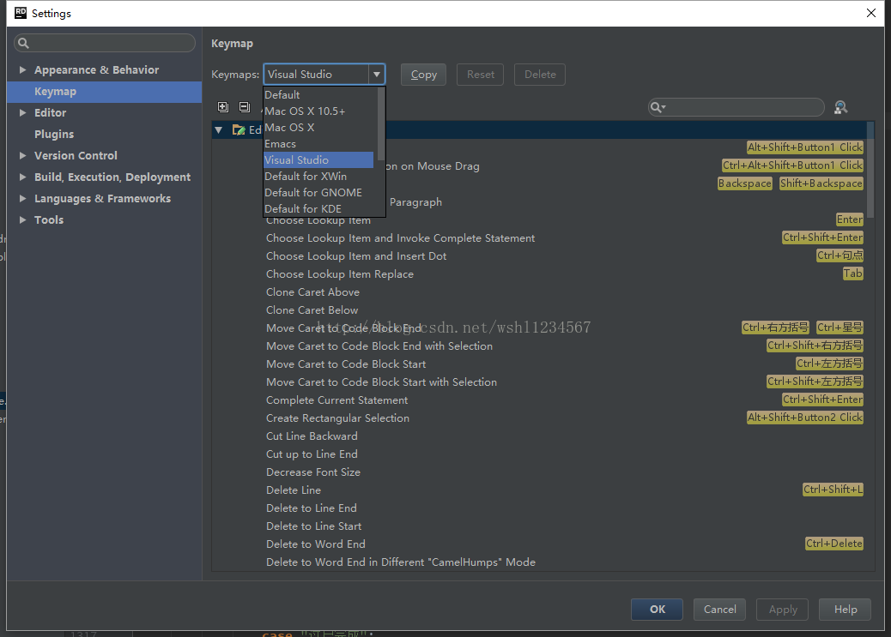Image resolution: width=891 pixels, height=637 pixels.
Task: Expand Build, Execution, Deployment section
Action: (22, 177)
